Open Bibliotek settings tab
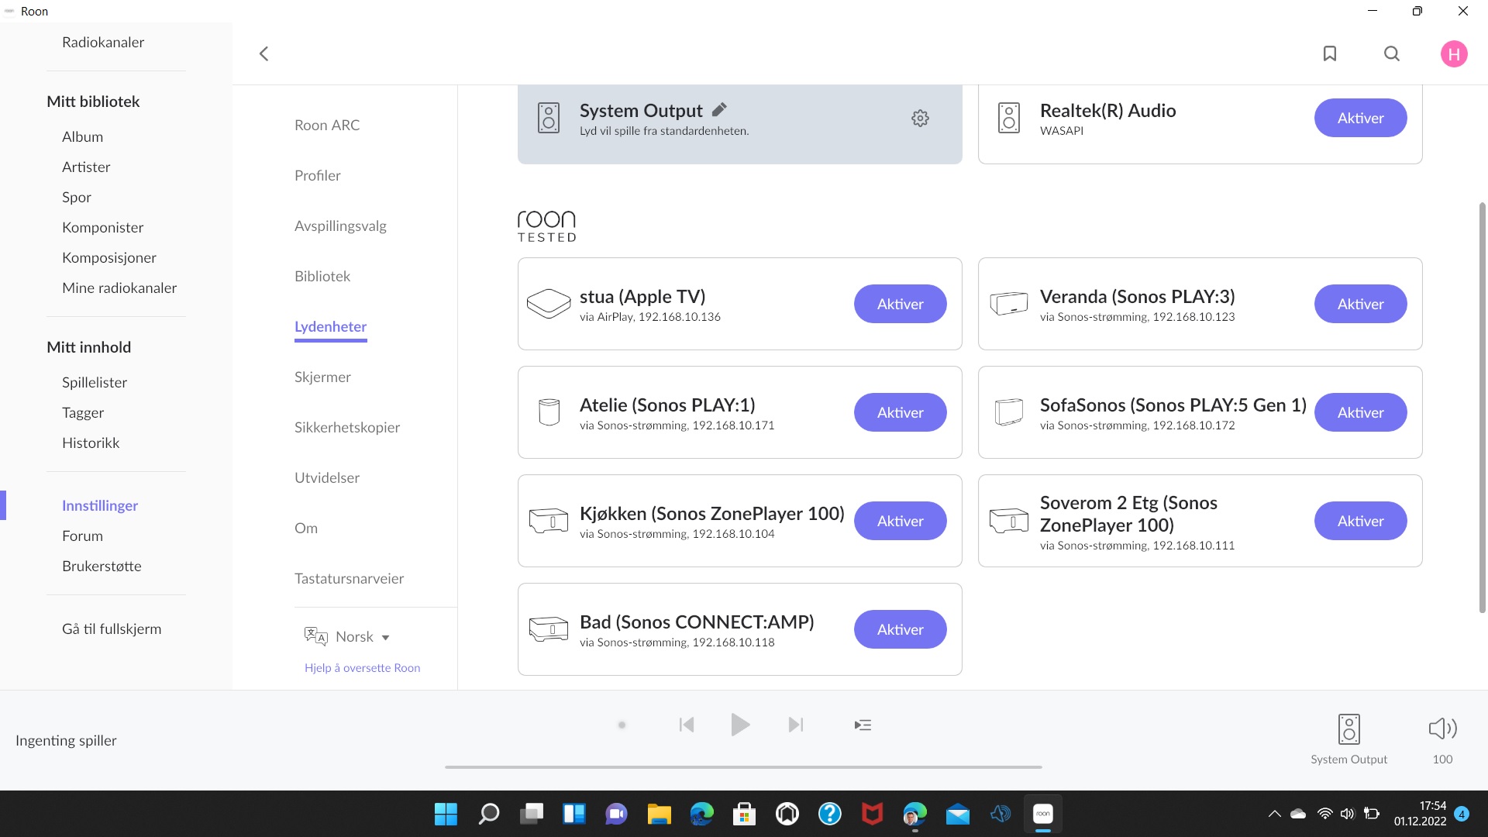 pyautogui.click(x=322, y=276)
